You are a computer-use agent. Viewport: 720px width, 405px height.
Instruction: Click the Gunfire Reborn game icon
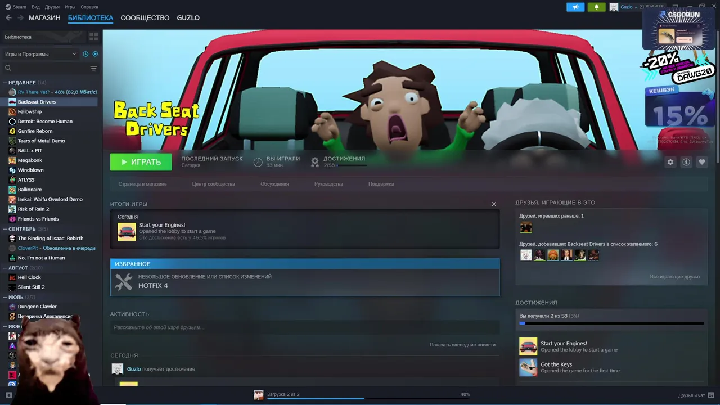tap(12, 131)
